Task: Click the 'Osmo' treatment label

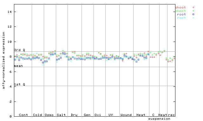Action: pos(49,115)
